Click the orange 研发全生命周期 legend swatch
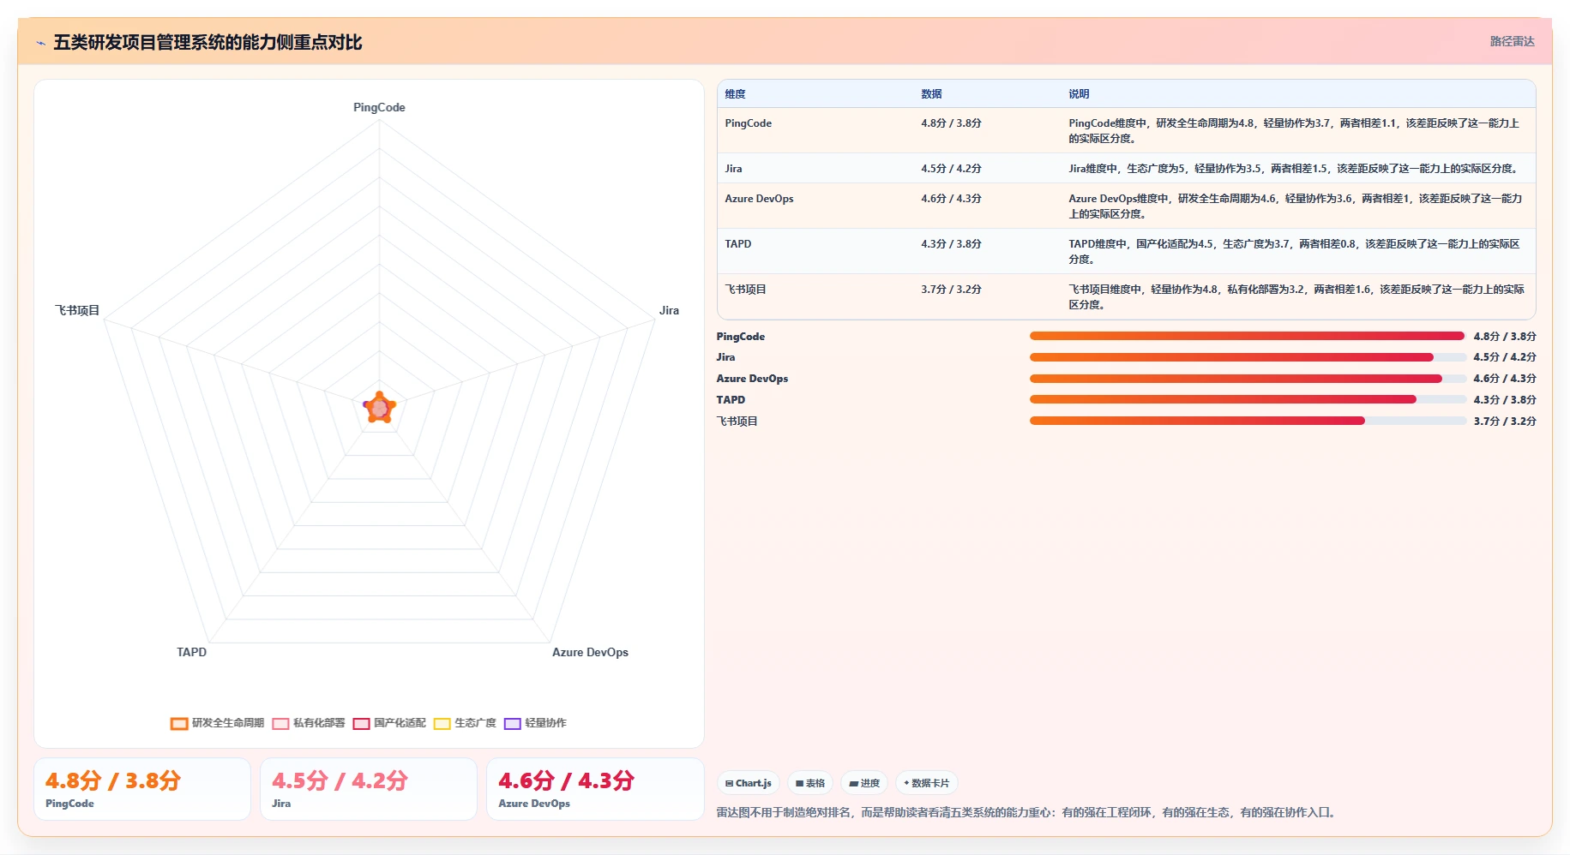The height and width of the screenshot is (855, 1570). point(179,724)
